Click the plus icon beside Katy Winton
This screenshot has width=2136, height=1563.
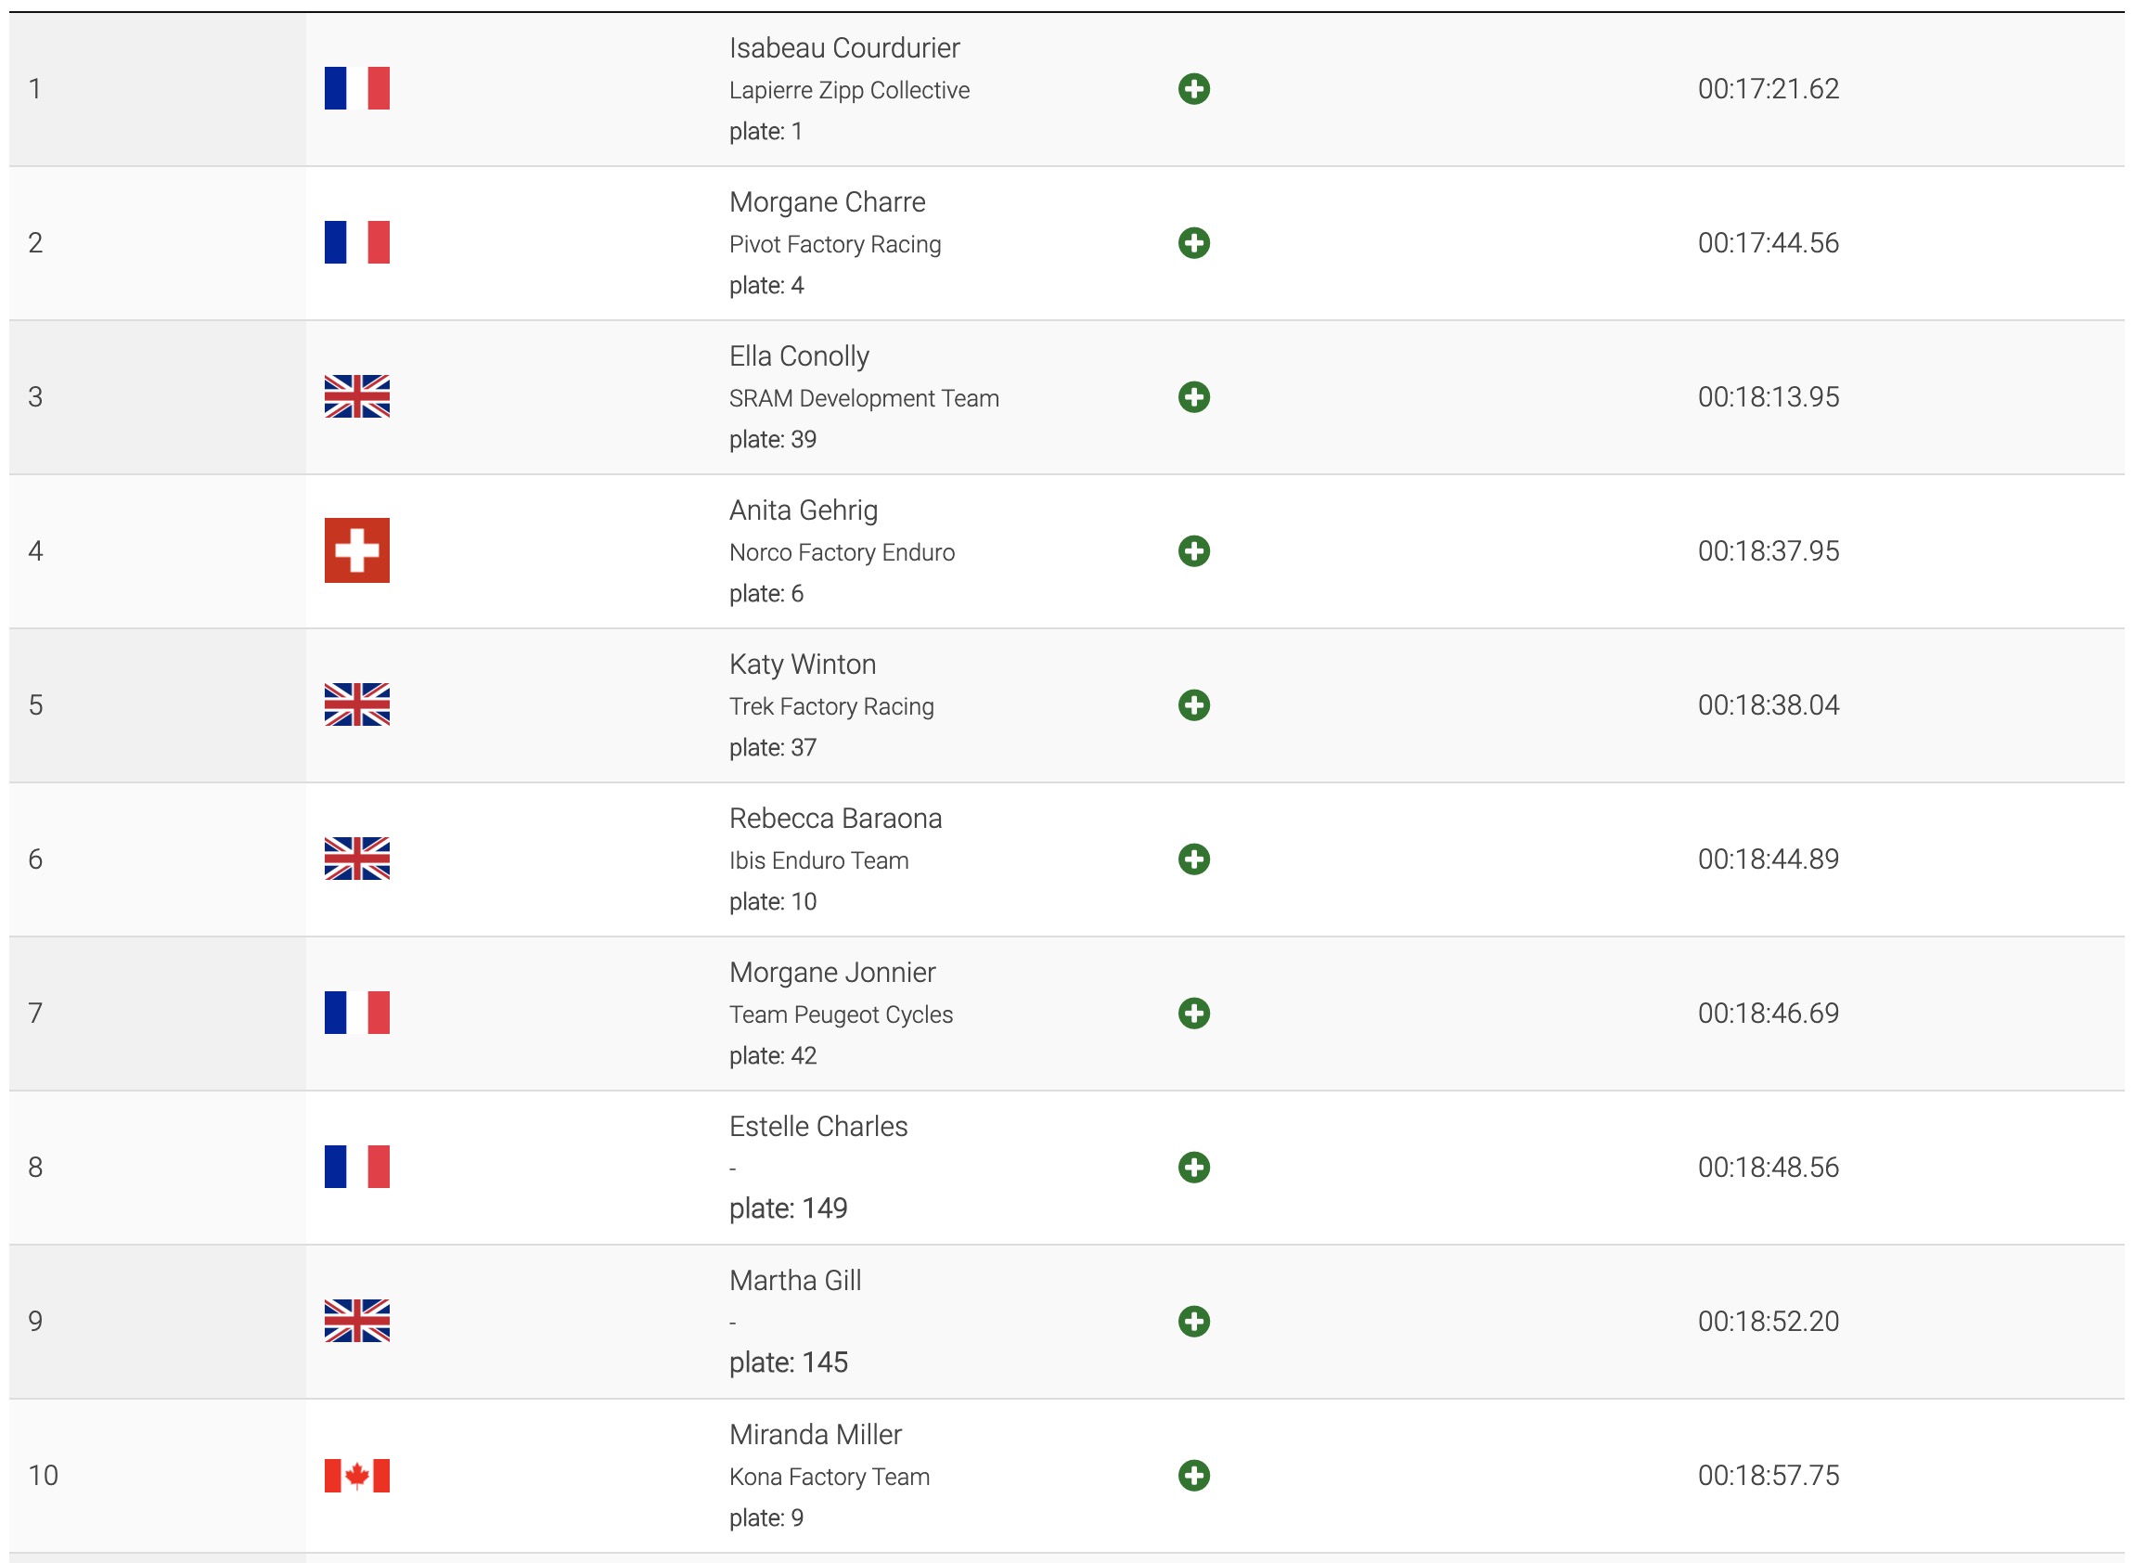(1194, 705)
